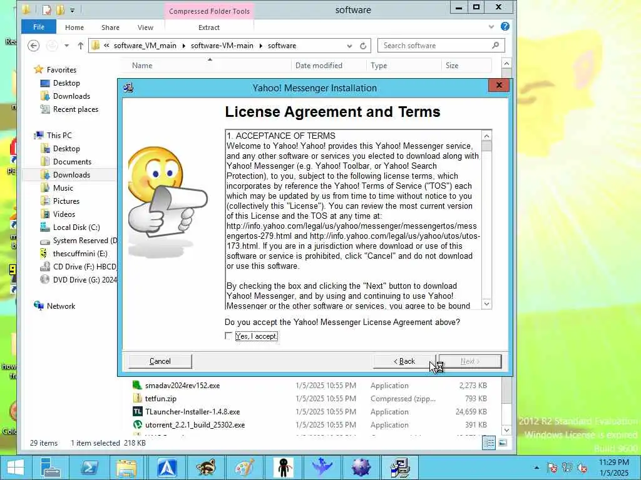641x480 pixels.
Task: Click the Up one level arrow
Action: 80,46
